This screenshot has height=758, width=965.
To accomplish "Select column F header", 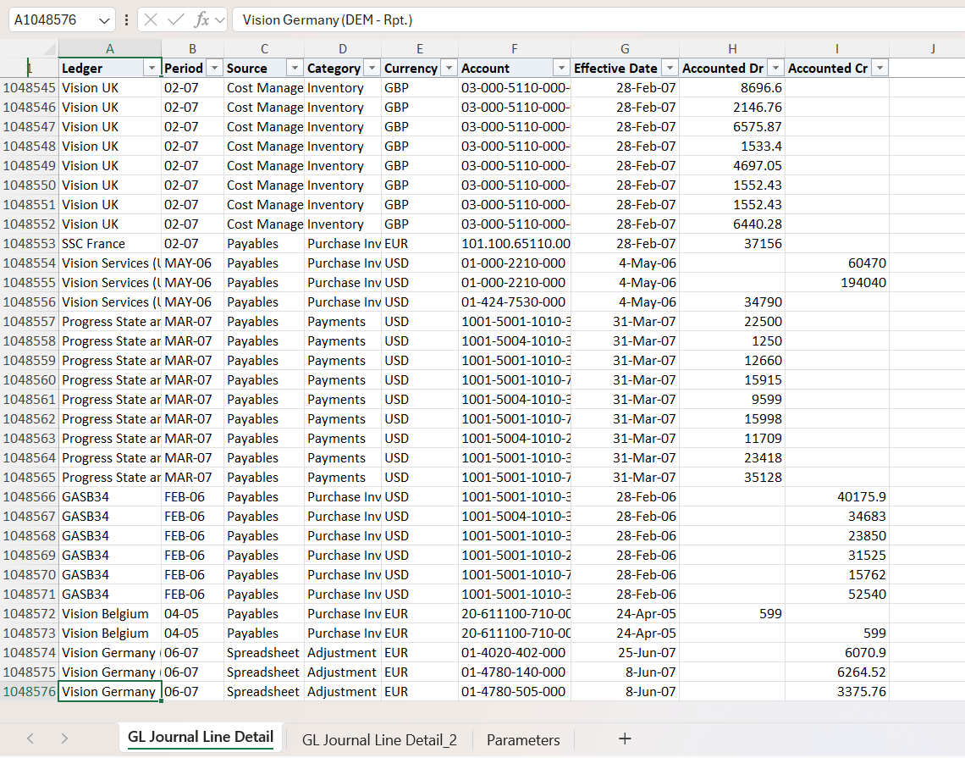I will click(x=515, y=48).
